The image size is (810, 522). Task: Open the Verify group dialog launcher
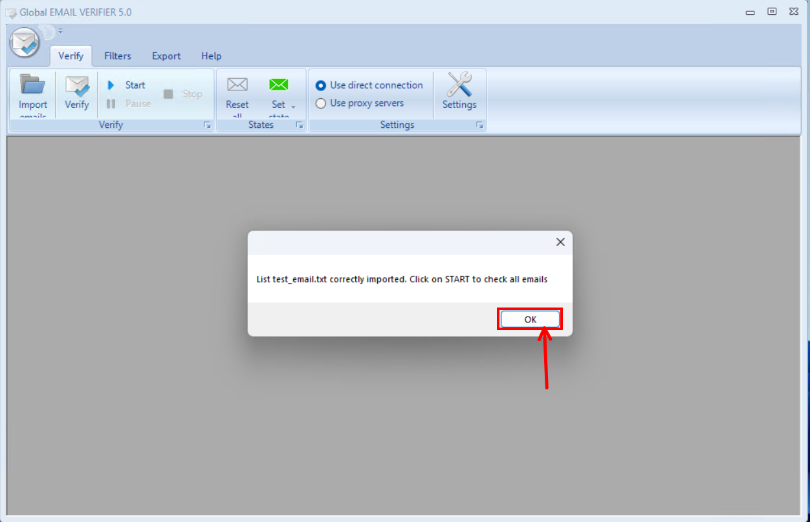point(207,125)
